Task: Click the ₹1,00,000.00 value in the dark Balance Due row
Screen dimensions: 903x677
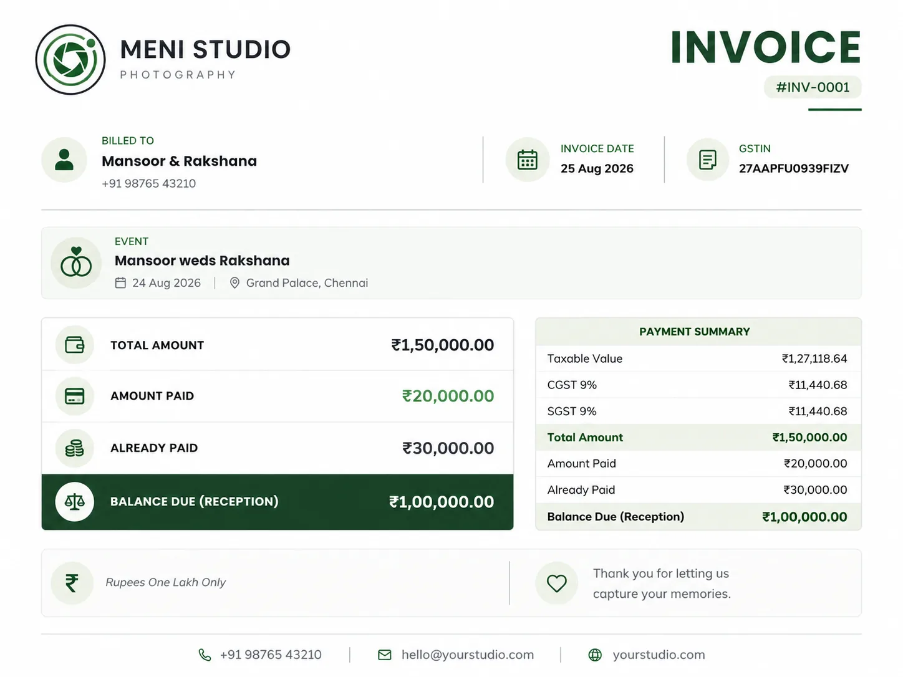Action: 442,502
